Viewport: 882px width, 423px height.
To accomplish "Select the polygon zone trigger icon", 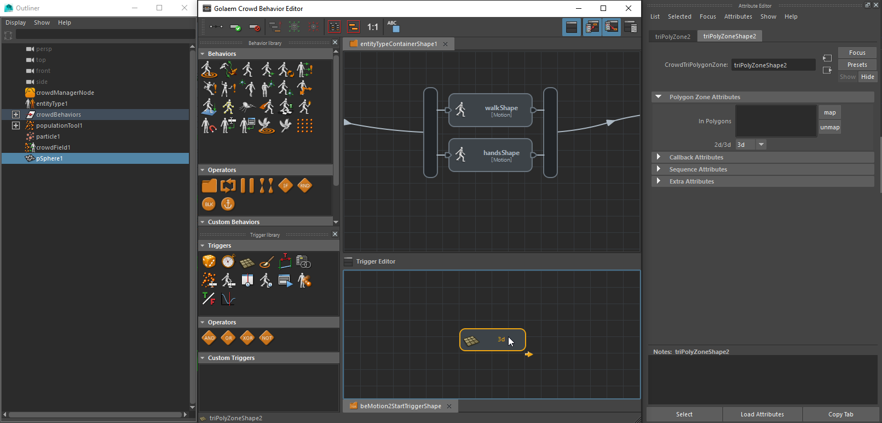I will pyautogui.click(x=247, y=263).
